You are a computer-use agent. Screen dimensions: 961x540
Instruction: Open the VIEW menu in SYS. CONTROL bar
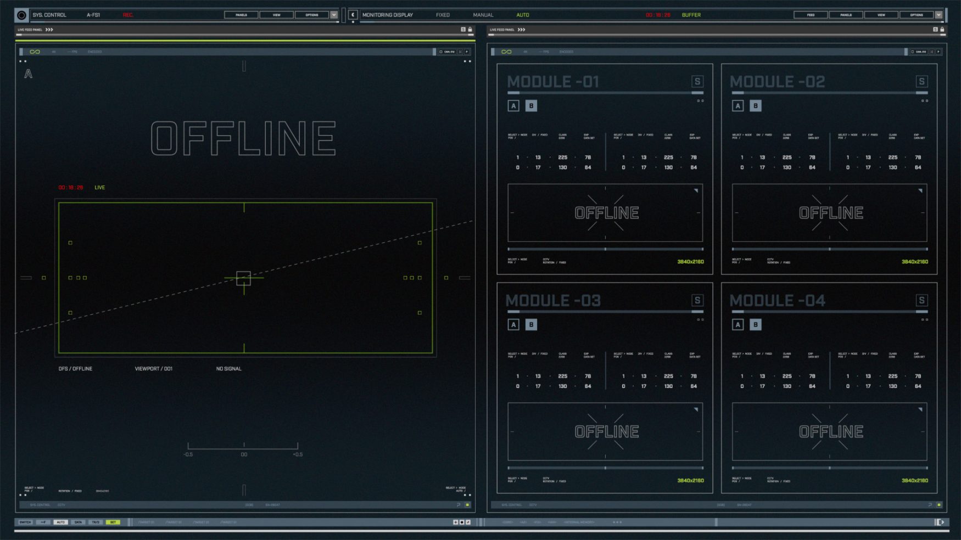pyautogui.click(x=276, y=15)
